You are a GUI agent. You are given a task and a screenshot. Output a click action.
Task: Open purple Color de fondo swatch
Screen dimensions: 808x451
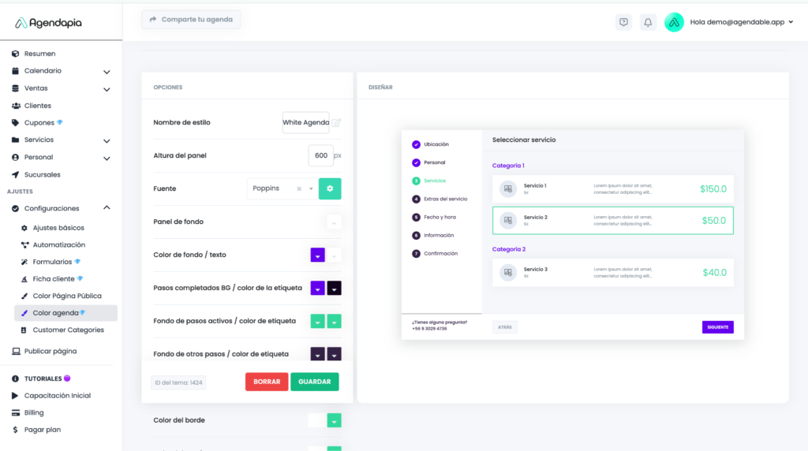coord(317,255)
